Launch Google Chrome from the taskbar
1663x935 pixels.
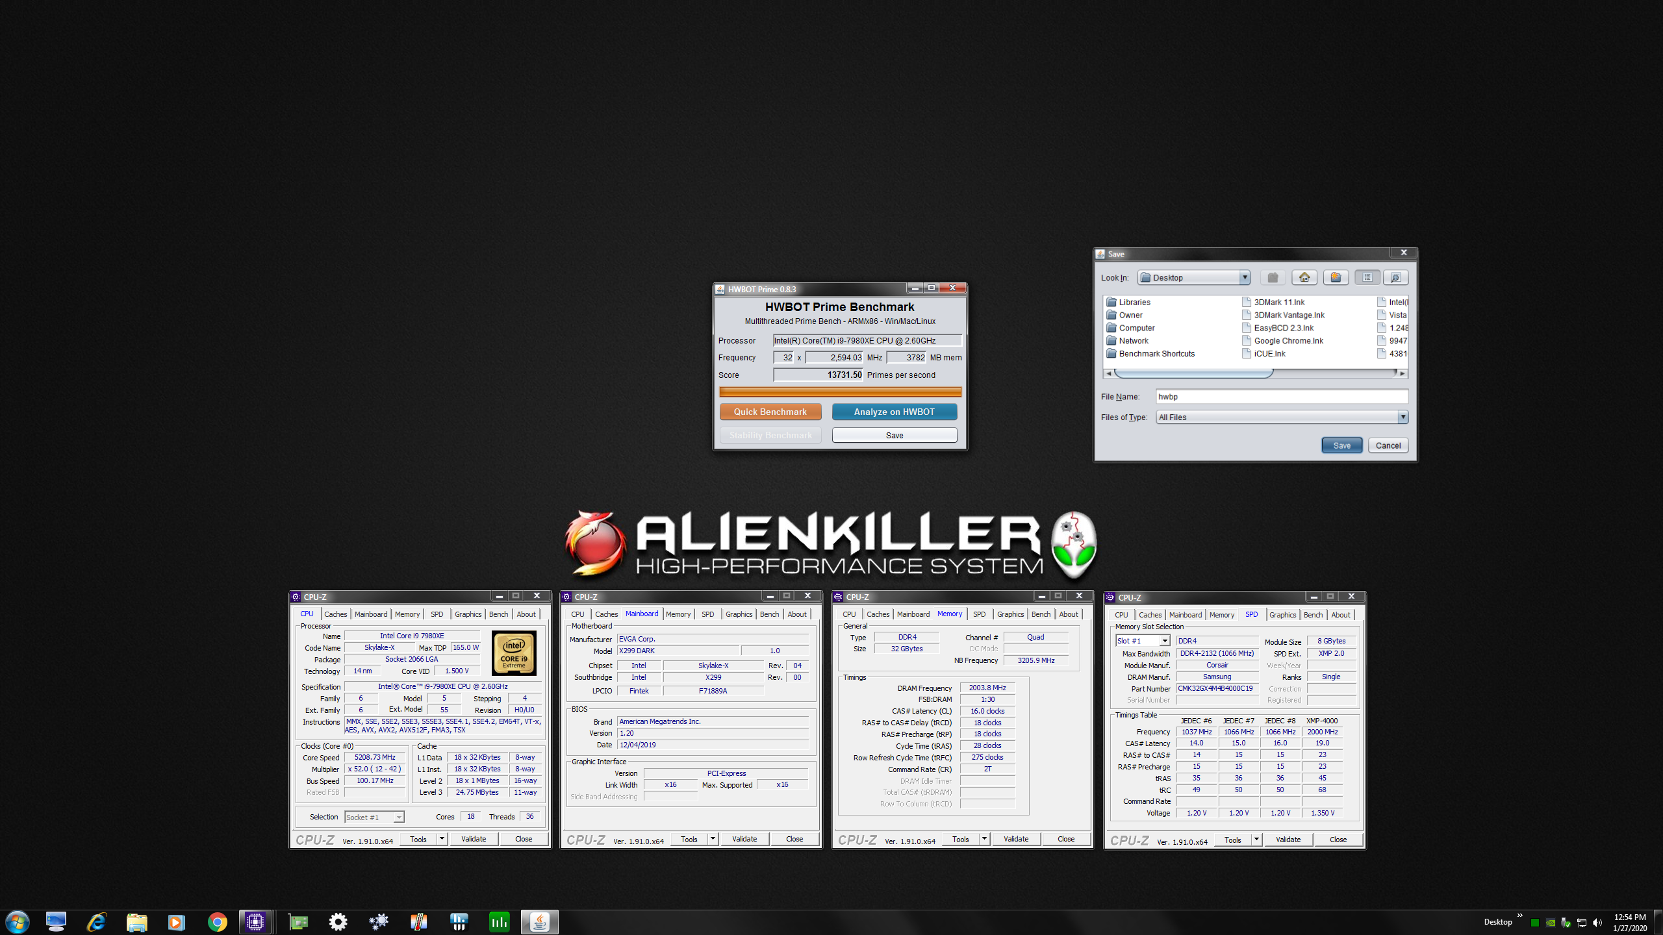217,922
